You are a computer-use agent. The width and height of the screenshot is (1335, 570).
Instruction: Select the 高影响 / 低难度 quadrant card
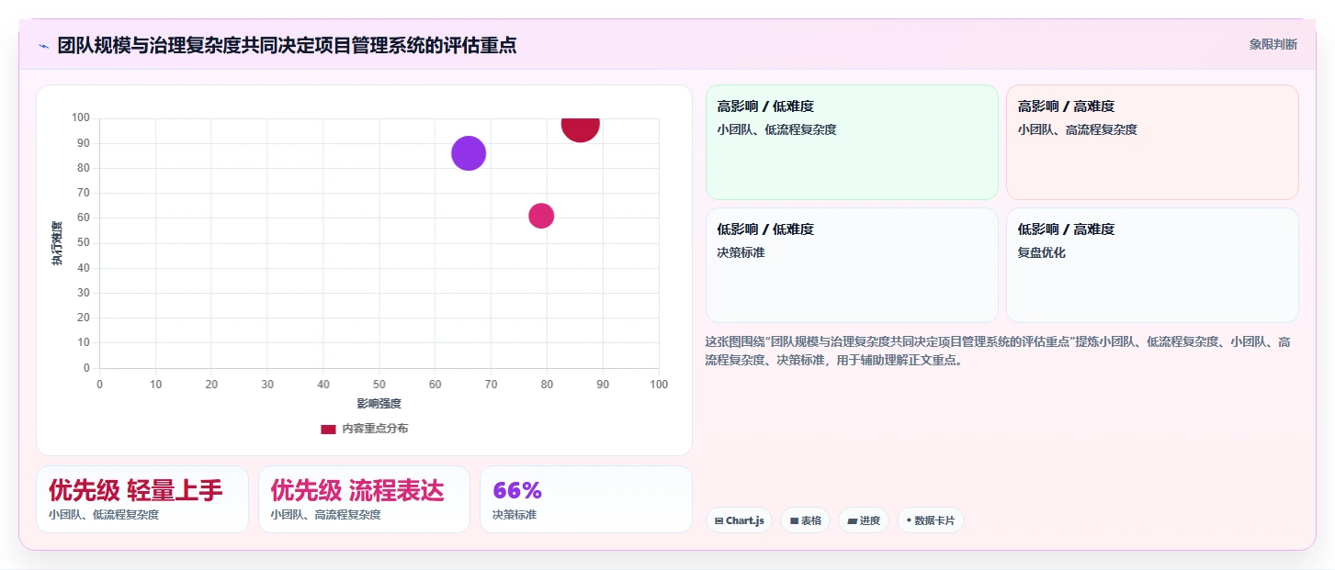852,142
